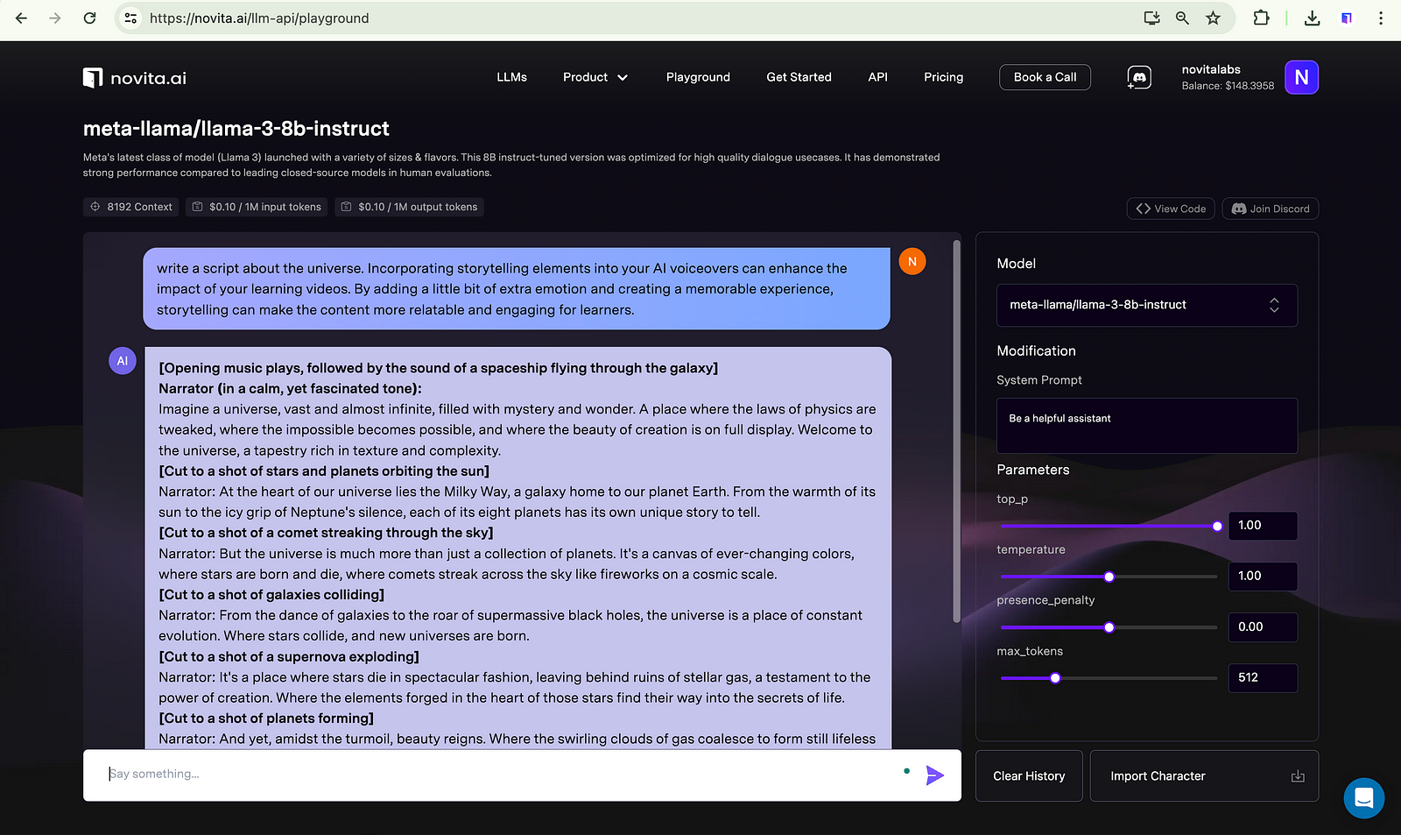Click the browser back arrow

tap(22, 18)
